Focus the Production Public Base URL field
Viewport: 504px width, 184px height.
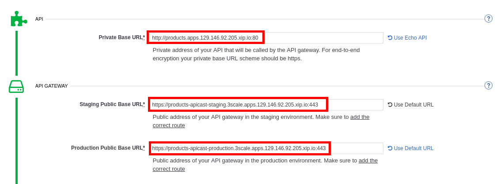coord(265,148)
